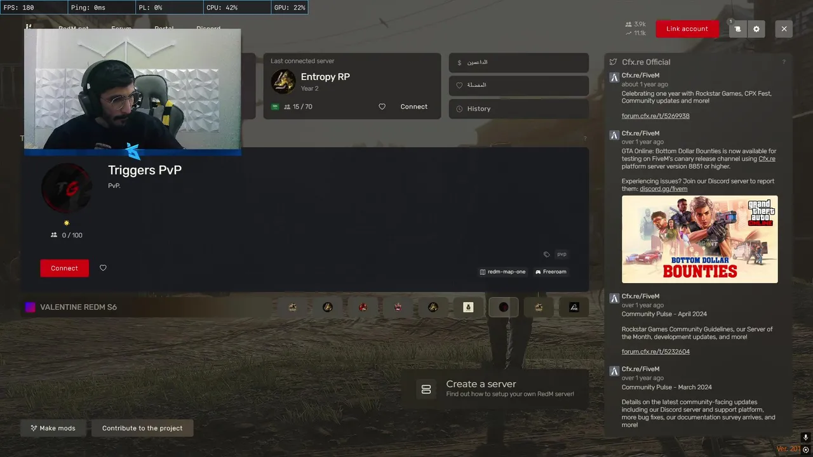Click the 3.9k players online stat

[635, 24]
